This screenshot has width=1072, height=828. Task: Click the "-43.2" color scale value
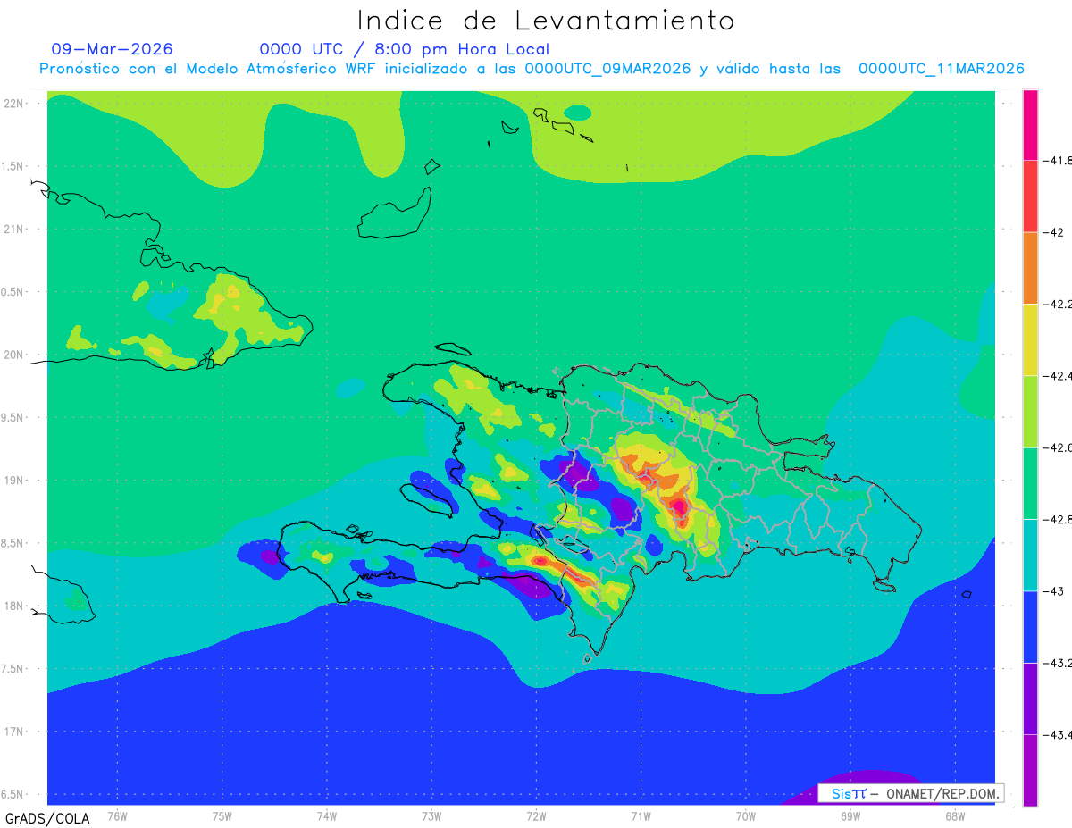pos(1058,662)
